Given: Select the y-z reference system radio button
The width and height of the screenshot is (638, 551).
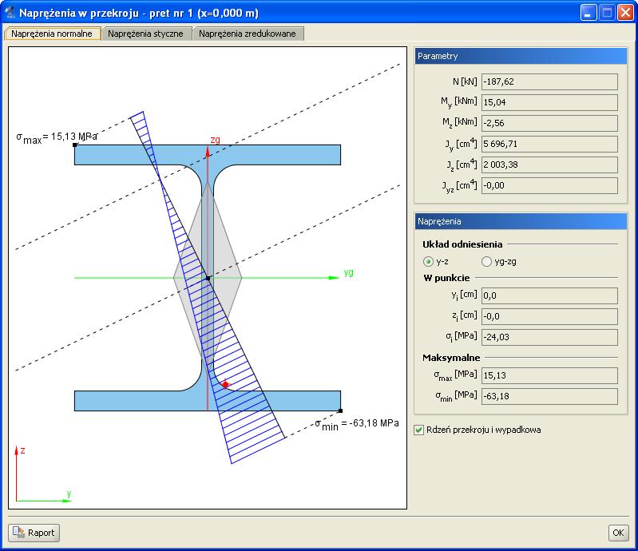Looking at the screenshot, I should click(428, 262).
